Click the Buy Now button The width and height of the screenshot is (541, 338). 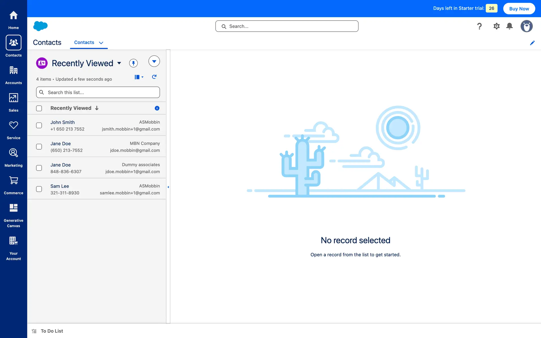[519, 8]
